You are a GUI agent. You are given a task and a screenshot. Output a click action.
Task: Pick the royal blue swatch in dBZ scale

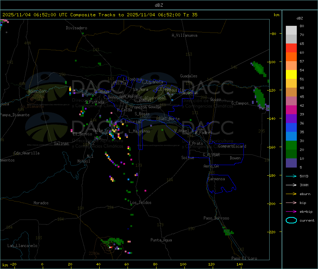click(291, 127)
